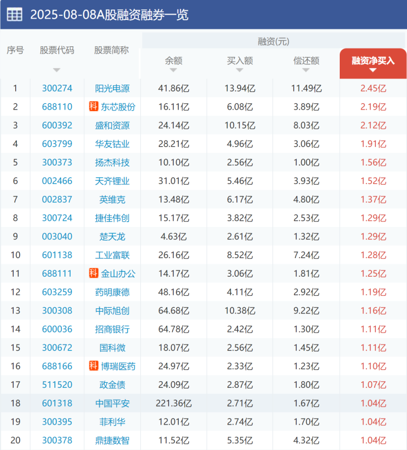
Task: Open stock code 600392
Action: (x=57, y=125)
